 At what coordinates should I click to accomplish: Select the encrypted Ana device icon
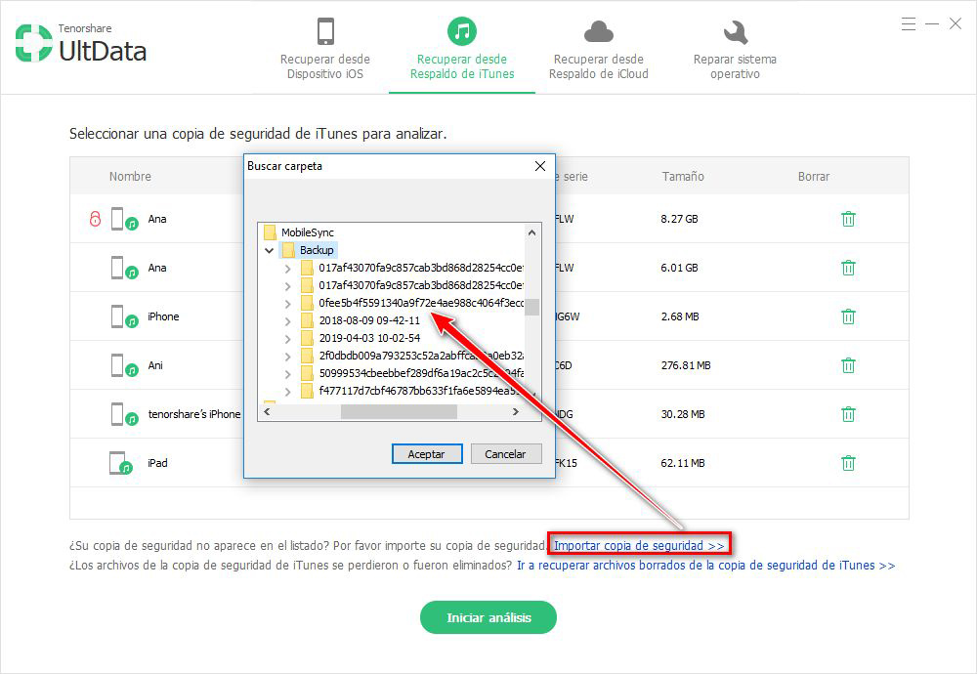click(124, 219)
